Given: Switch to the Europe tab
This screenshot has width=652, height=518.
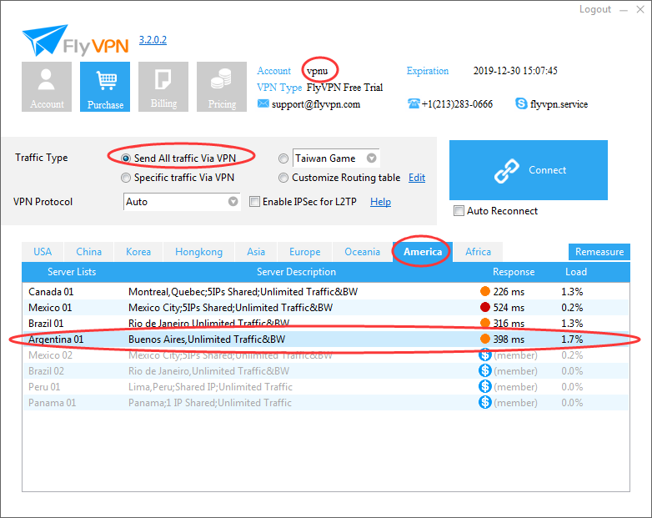Looking at the screenshot, I should (305, 252).
